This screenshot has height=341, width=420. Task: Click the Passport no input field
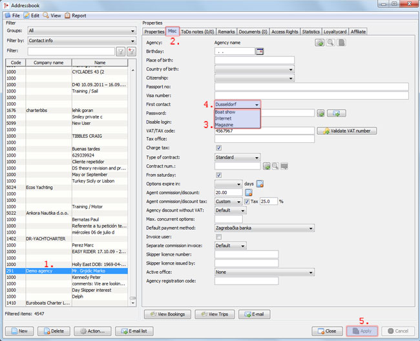click(311, 87)
